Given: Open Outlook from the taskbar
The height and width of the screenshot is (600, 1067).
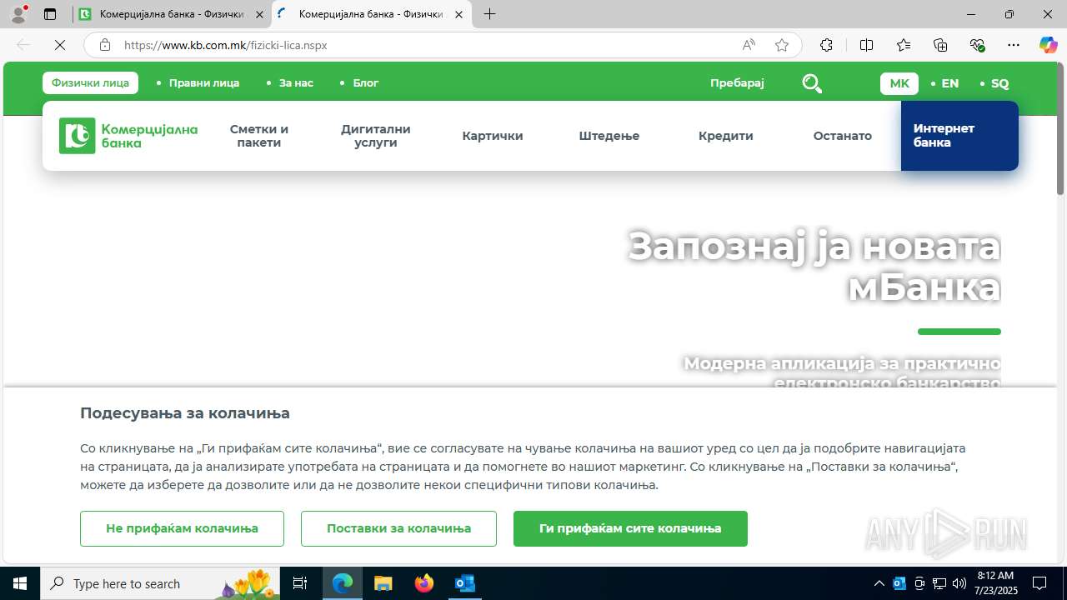Looking at the screenshot, I should (x=464, y=583).
